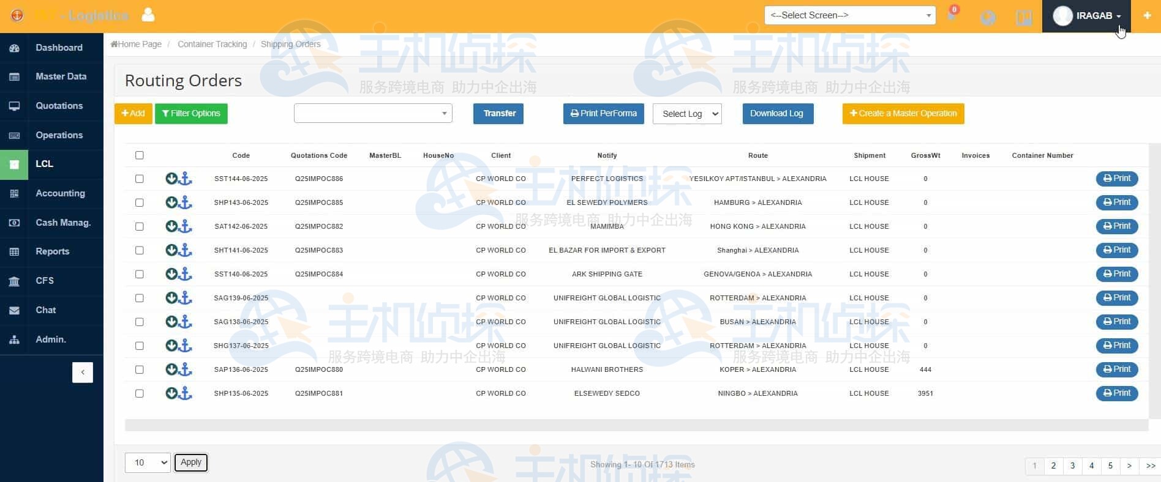Click the download arrow icon for SST144-06-2025
The image size is (1161, 482).
171,179
